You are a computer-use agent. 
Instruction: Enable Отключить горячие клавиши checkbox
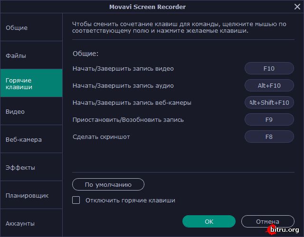(76, 200)
